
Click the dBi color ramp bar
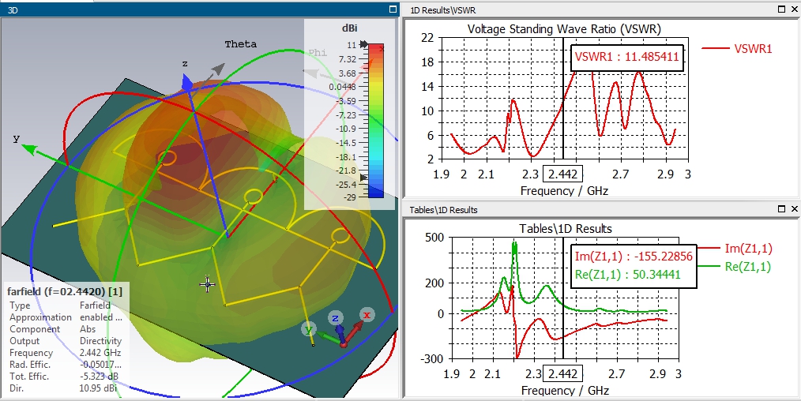tap(376, 121)
